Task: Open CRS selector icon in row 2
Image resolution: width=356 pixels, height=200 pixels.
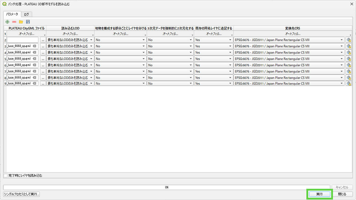Action: tap(349, 40)
